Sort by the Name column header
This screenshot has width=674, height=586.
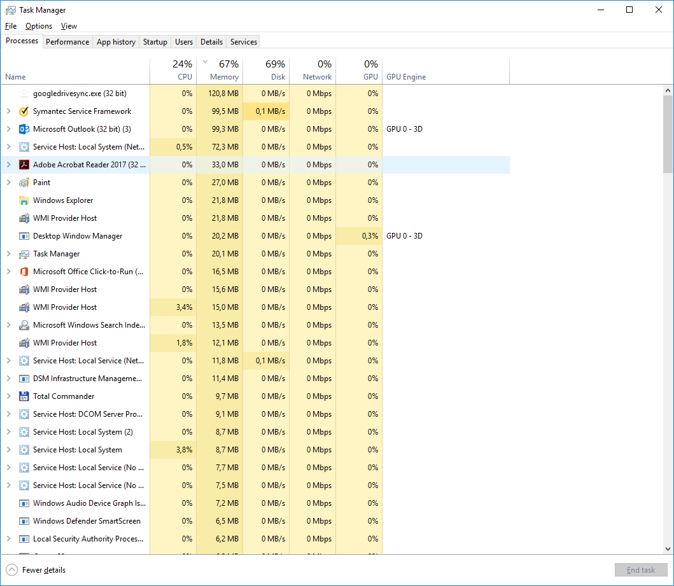point(76,71)
